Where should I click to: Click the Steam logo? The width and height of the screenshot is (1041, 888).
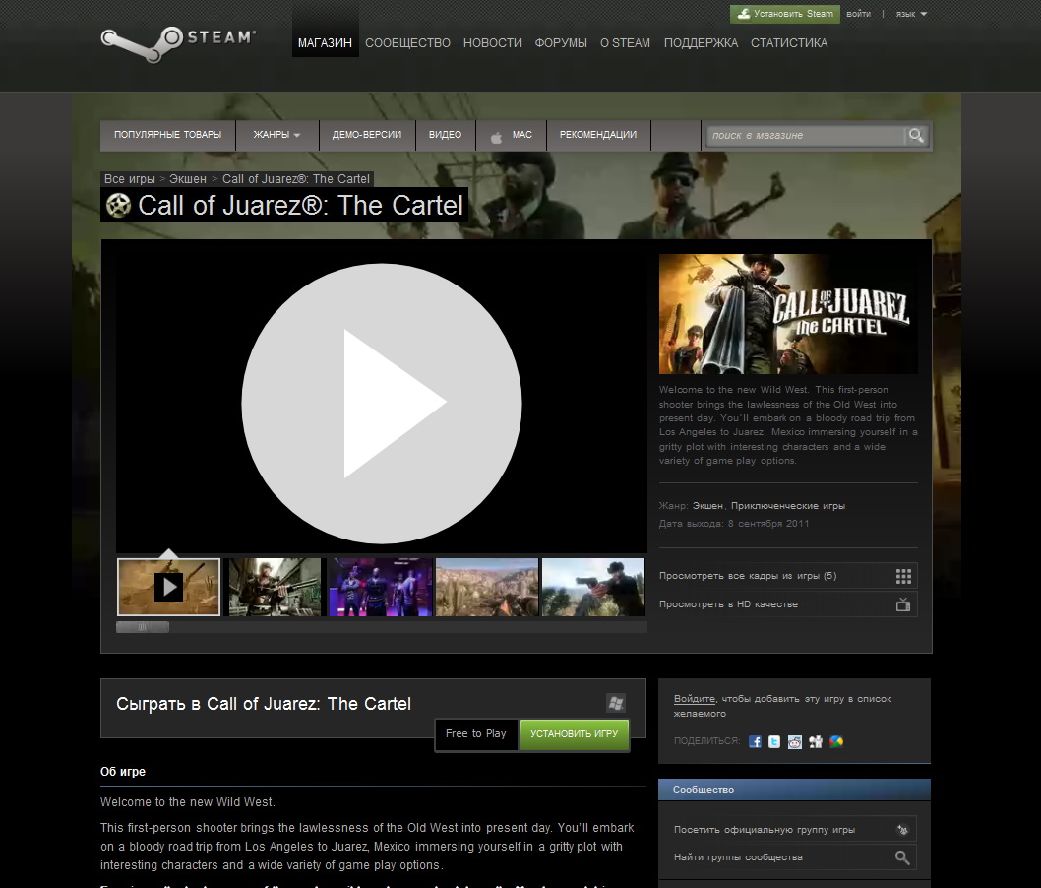click(x=178, y=44)
